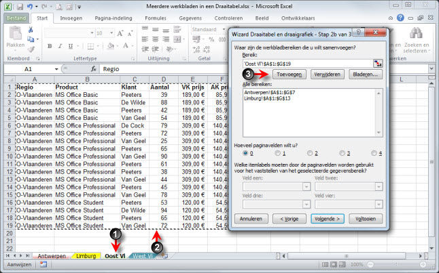Toggle Bold formatting
Image resolution: width=439 pixels, height=273 pixels.
point(50,46)
